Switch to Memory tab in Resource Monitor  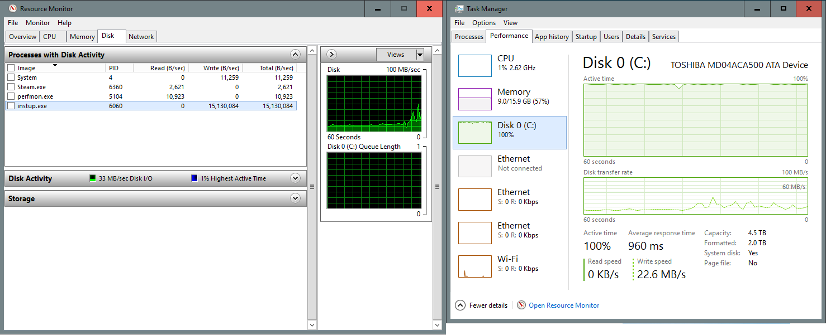[82, 37]
